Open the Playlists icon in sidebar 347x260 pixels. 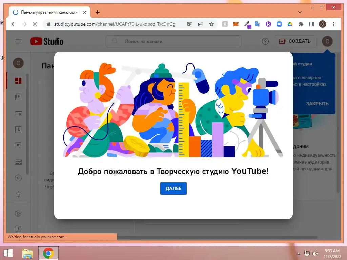(18, 113)
